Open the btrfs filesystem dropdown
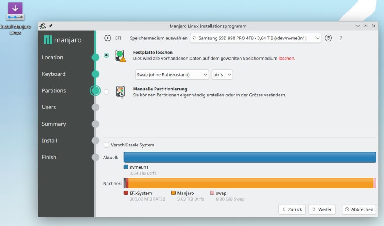This screenshot has width=384, height=226. coord(222,75)
